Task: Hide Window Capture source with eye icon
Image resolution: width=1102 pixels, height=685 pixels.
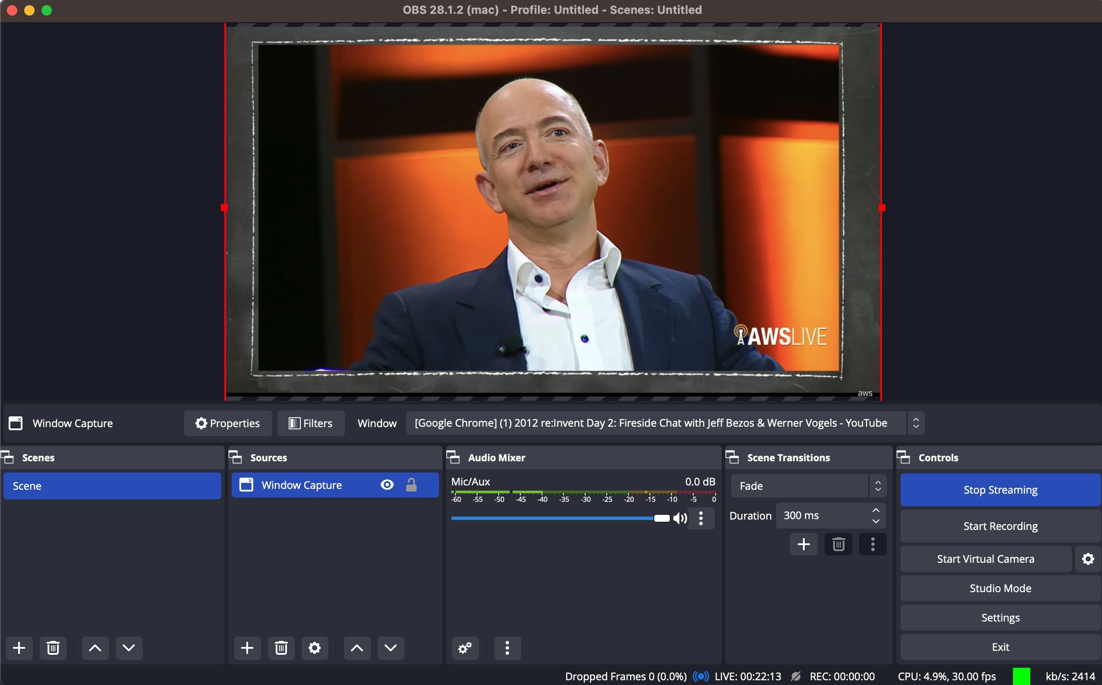Action: (387, 485)
